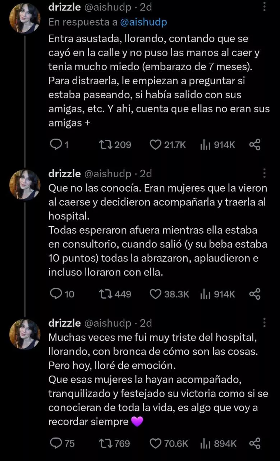Screen dimensions: 280x461
Task: Like the tweet with 38.3K likes
Action: (155, 294)
